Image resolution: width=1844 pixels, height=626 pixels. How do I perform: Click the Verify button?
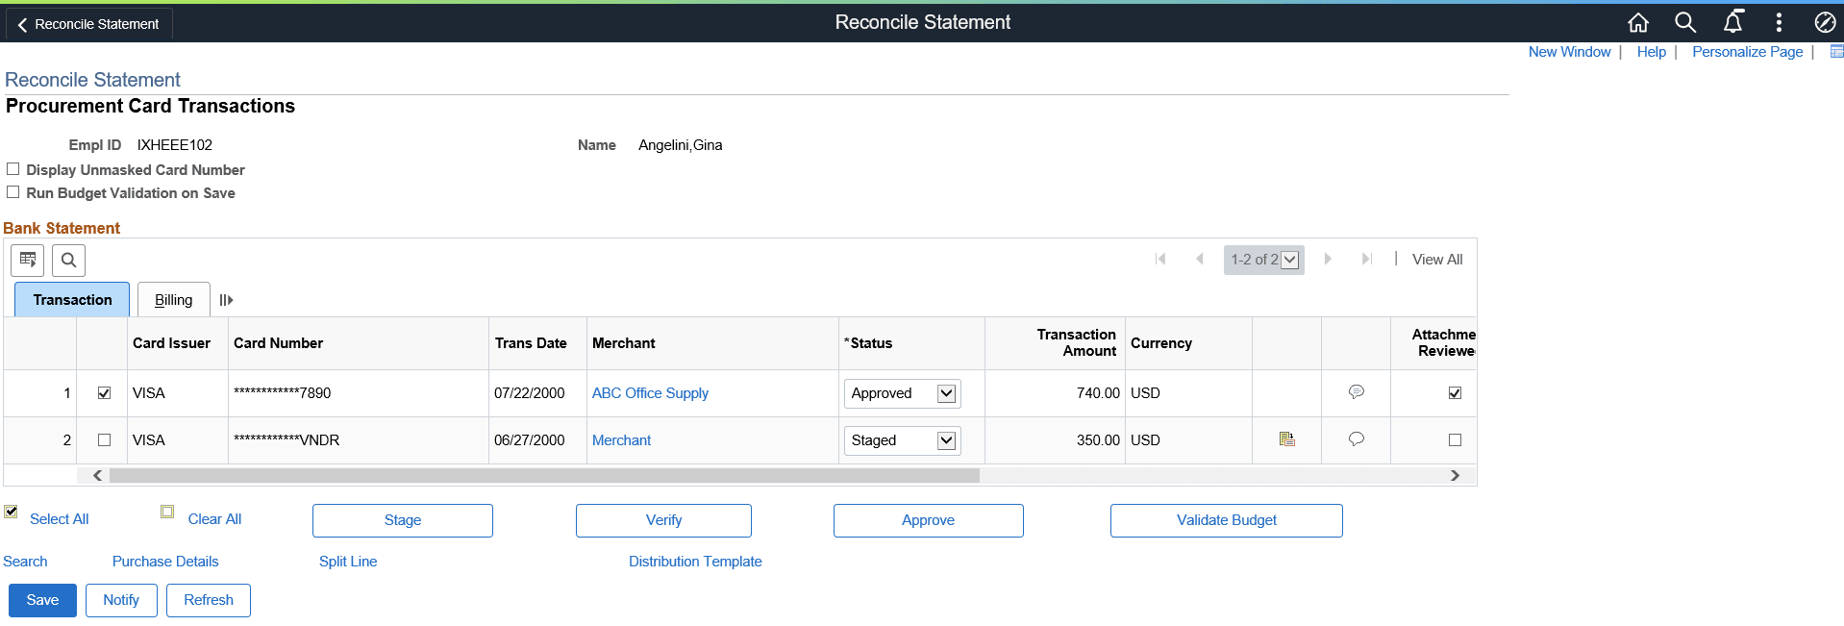pos(663,520)
